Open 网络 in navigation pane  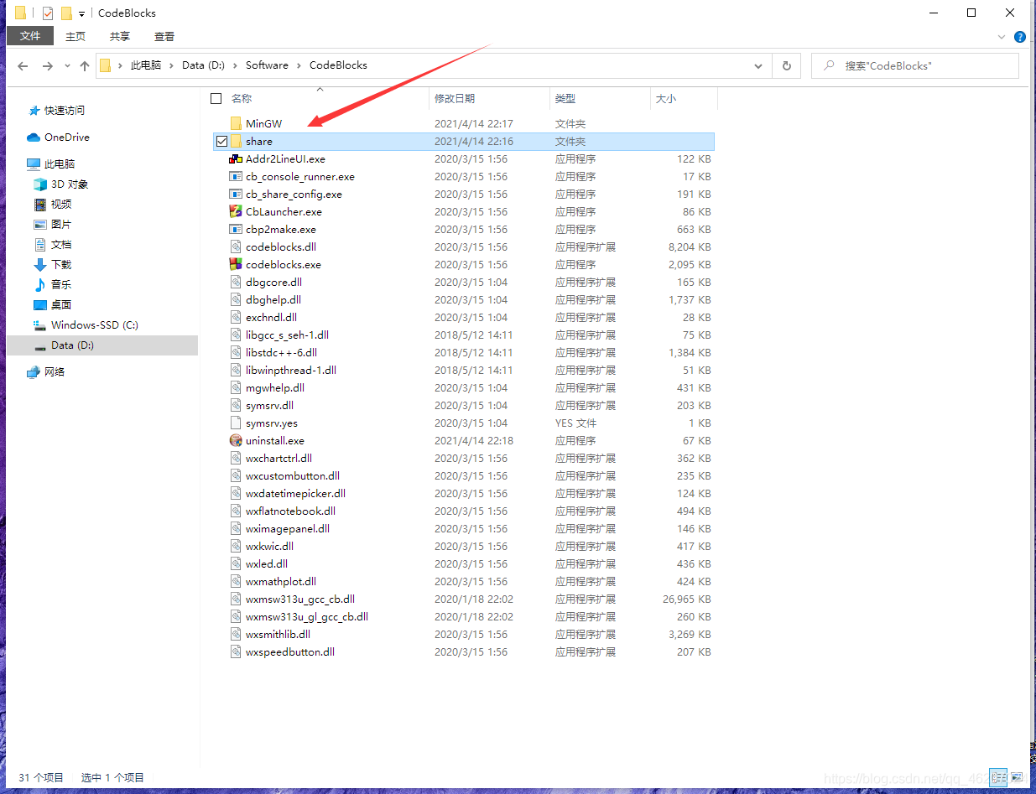pyautogui.click(x=55, y=372)
